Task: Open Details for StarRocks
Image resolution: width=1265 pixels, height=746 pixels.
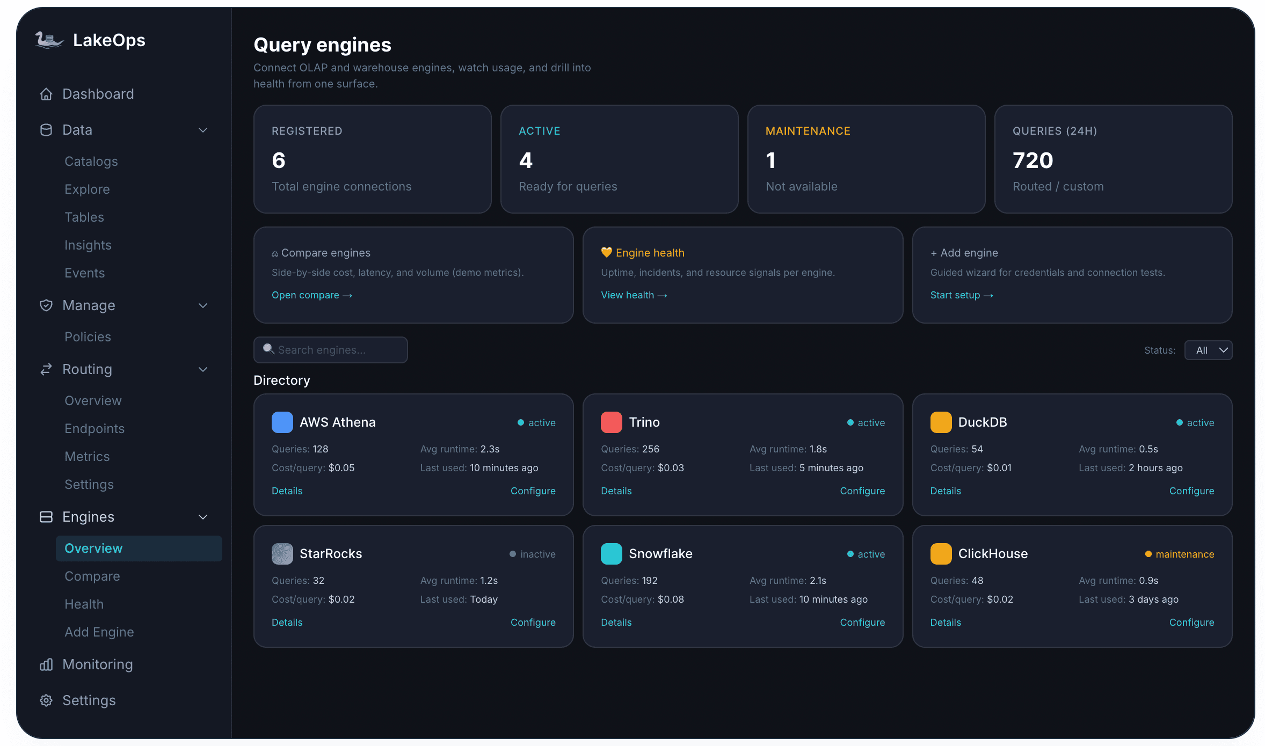Action: click(x=287, y=623)
